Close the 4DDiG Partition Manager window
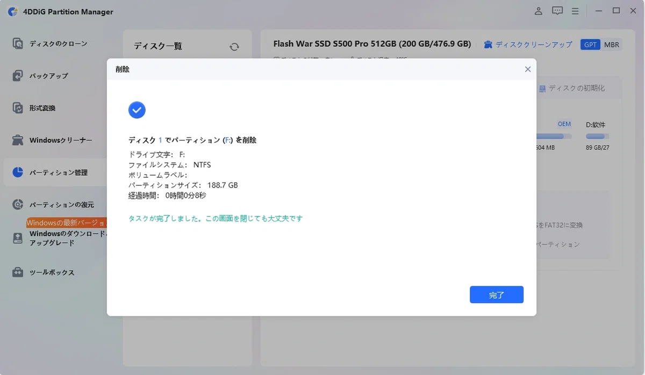 (x=633, y=11)
